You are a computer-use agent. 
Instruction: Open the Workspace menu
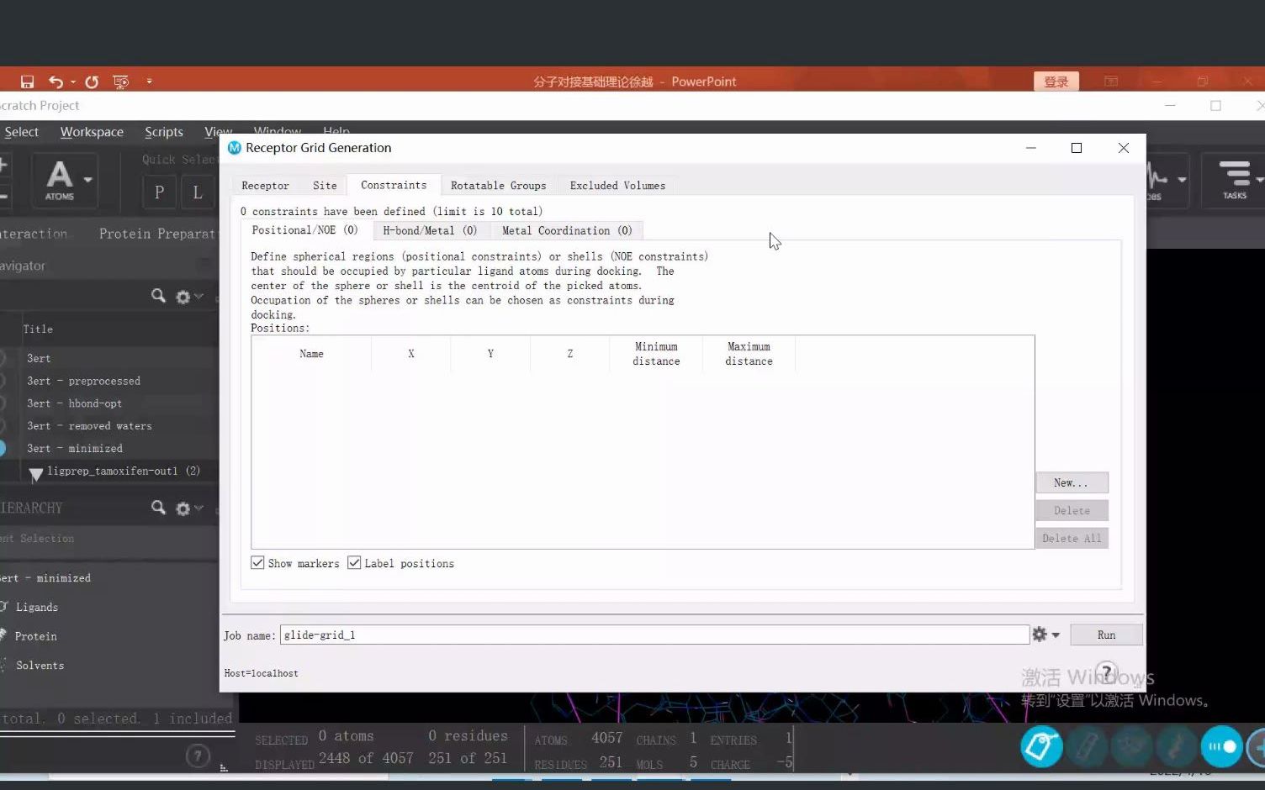pos(92,132)
